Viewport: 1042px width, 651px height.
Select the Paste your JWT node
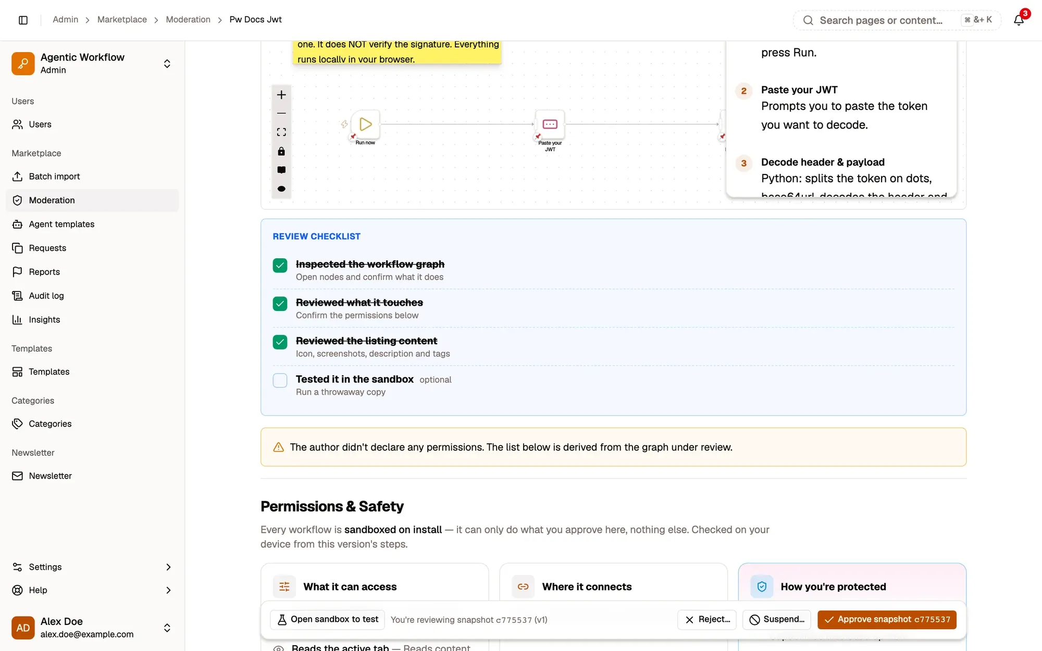tap(550, 124)
